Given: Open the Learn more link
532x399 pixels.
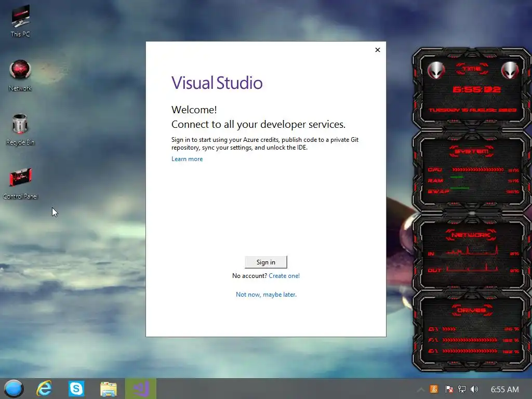Looking at the screenshot, I should click(187, 159).
